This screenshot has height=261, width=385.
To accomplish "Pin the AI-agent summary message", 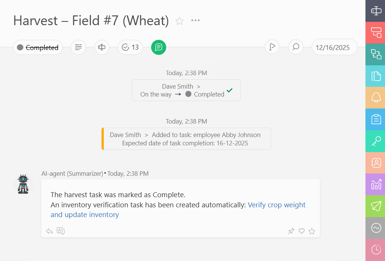I will click(x=291, y=231).
